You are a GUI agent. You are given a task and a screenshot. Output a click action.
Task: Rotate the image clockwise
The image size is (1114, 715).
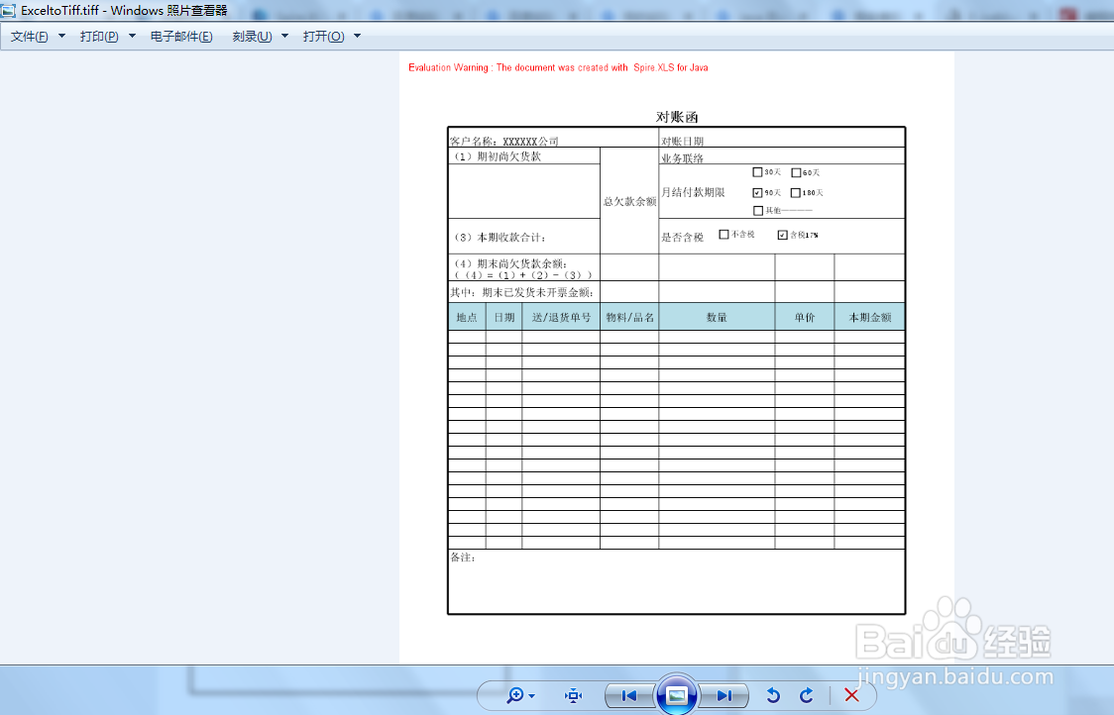click(x=807, y=695)
